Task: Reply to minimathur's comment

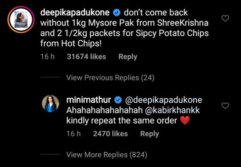Action: pos(149,134)
